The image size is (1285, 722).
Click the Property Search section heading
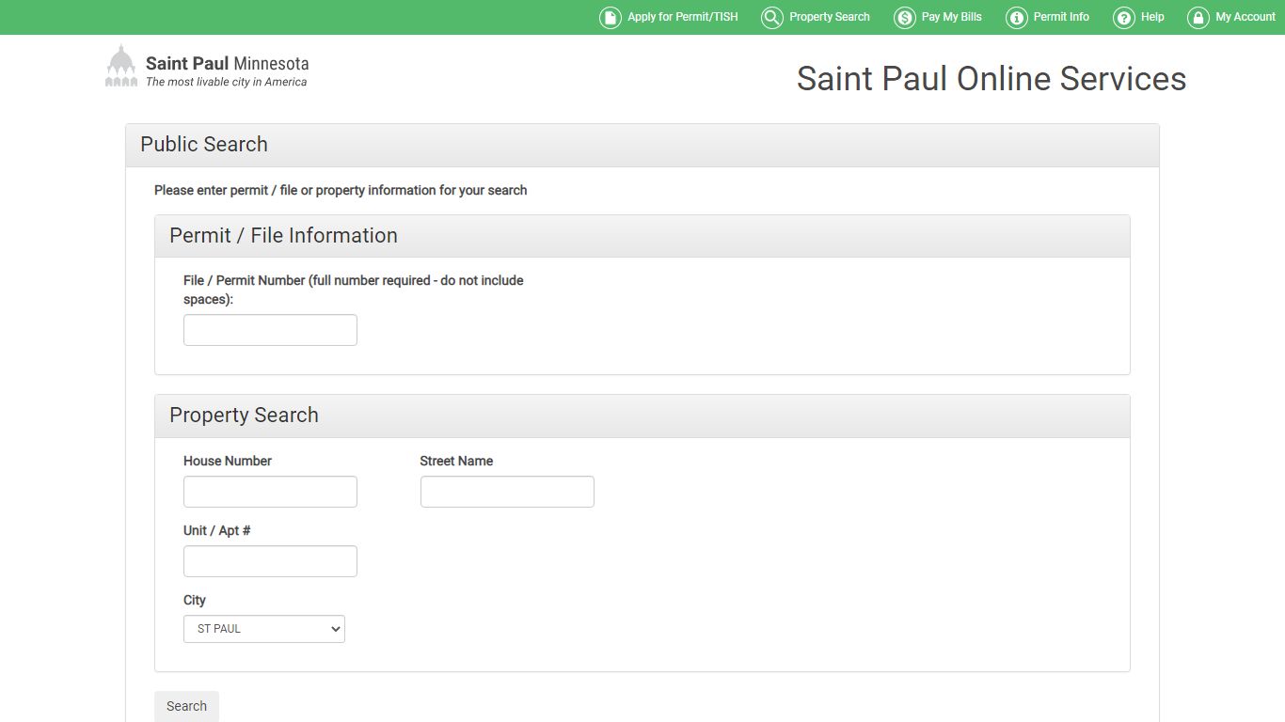(x=244, y=416)
